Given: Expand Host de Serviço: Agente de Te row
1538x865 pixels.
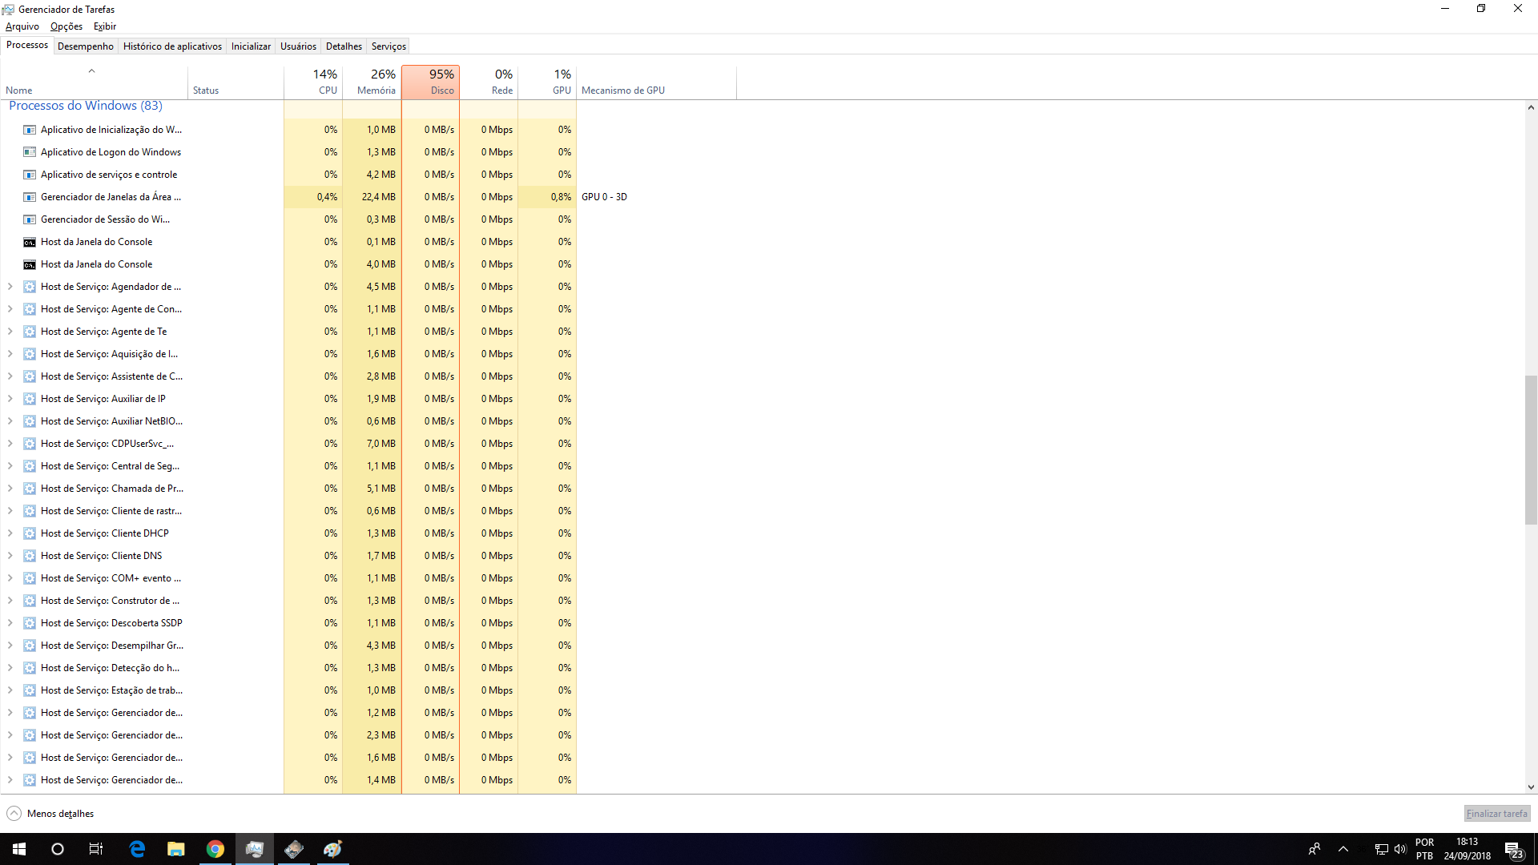Looking at the screenshot, I should (10, 332).
